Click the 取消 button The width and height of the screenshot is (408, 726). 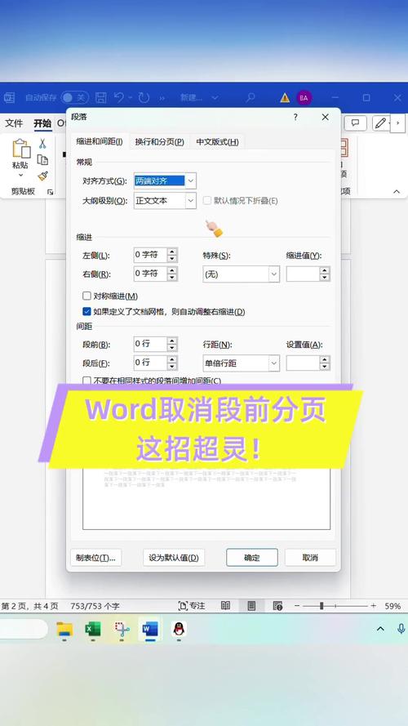tap(310, 558)
